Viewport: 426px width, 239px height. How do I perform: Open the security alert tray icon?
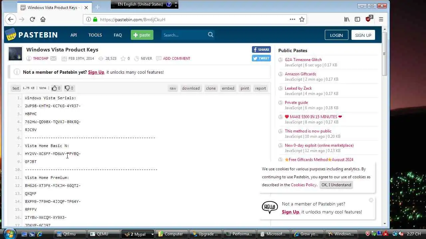pyautogui.click(x=368, y=234)
